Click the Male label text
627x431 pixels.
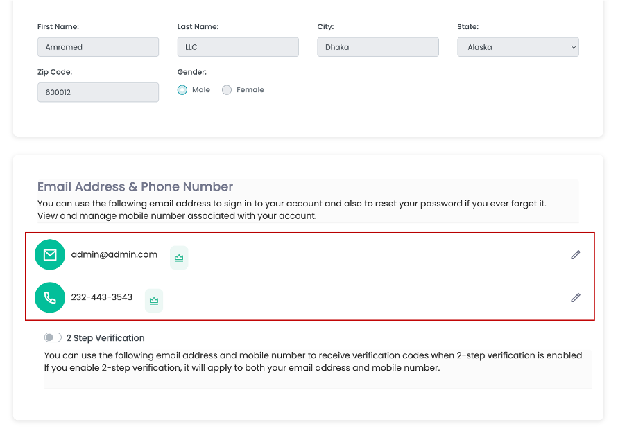pyautogui.click(x=201, y=90)
